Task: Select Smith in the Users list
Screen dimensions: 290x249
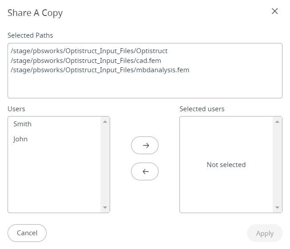Action: point(23,124)
